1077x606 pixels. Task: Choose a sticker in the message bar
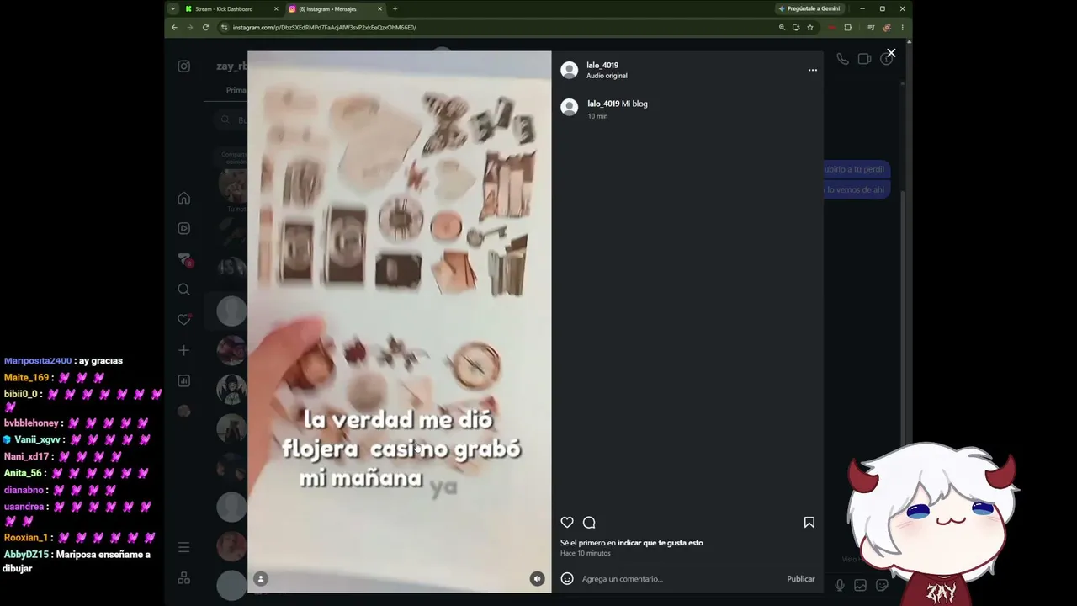[x=882, y=585]
